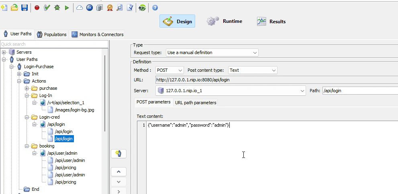
Task: Collapse the Log-In folder node
Action: (x=27, y=95)
